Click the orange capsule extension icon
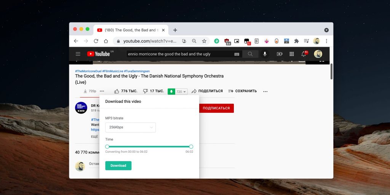 click(x=277, y=41)
